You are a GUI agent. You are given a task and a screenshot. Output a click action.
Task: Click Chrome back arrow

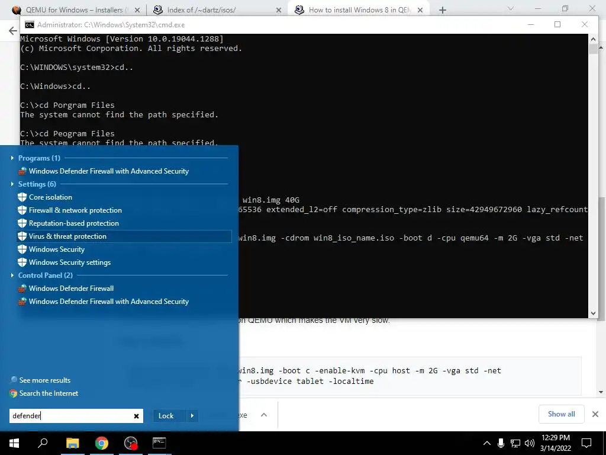click(x=13, y=31)
